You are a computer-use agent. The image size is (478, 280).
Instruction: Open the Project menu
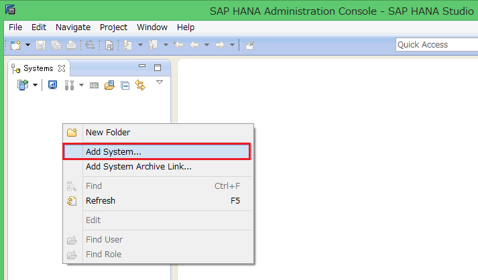point(113,27)
